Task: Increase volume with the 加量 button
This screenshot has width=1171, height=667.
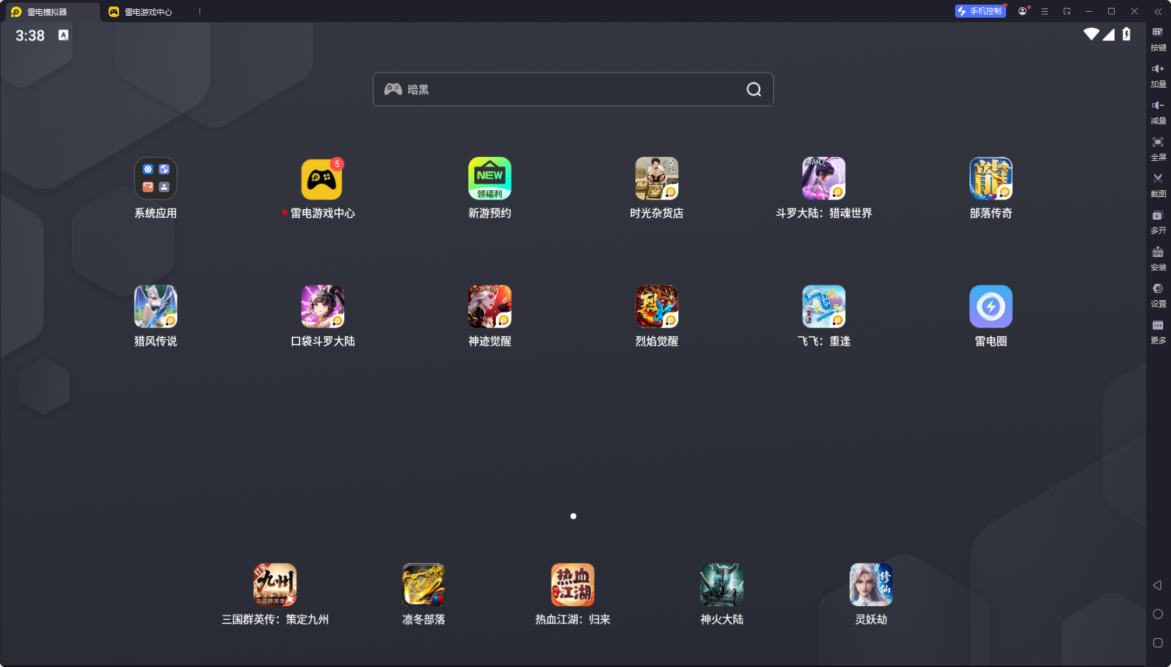Action: [x=1158, y=69]
